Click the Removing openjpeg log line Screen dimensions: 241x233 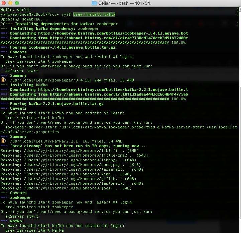click(x=71, y=165)
